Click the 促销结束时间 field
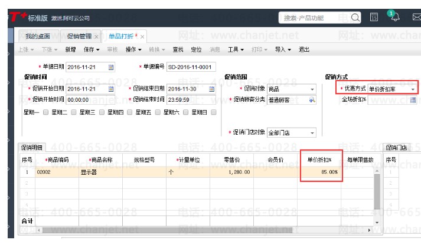The width and height of the screenshot is (421, 243). click(191, 100)
